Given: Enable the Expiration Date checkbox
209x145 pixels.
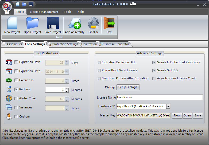Looking at the screenshot, I should (16, 71).
